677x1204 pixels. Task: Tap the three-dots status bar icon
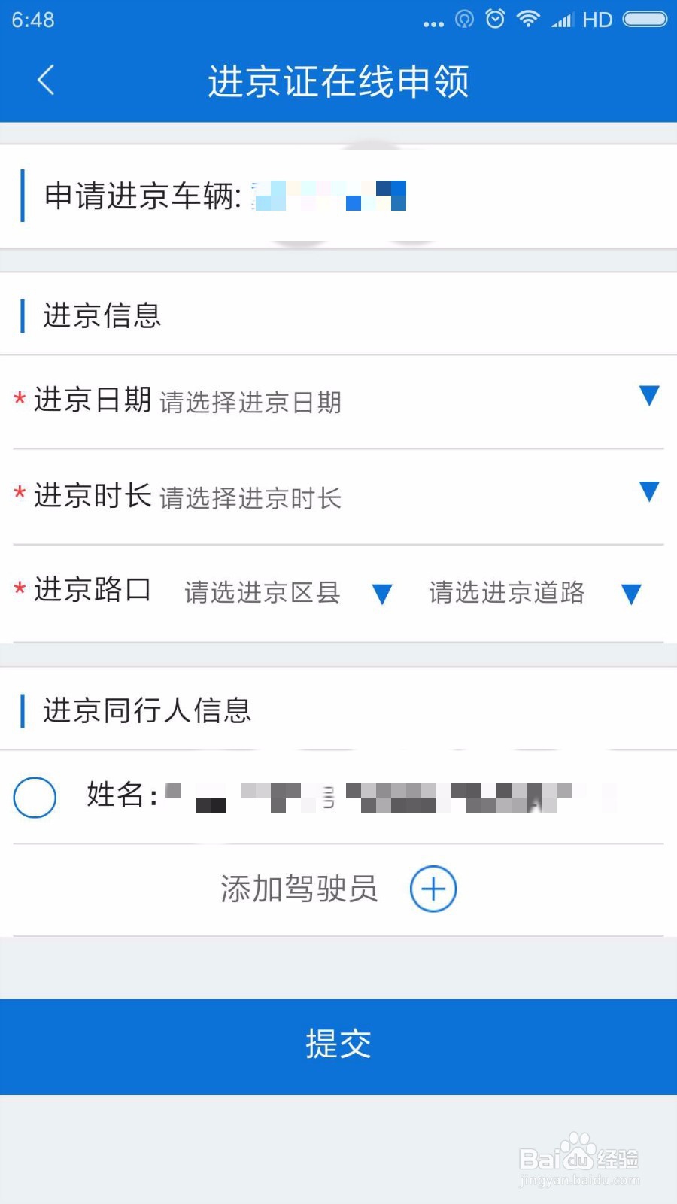433,24
